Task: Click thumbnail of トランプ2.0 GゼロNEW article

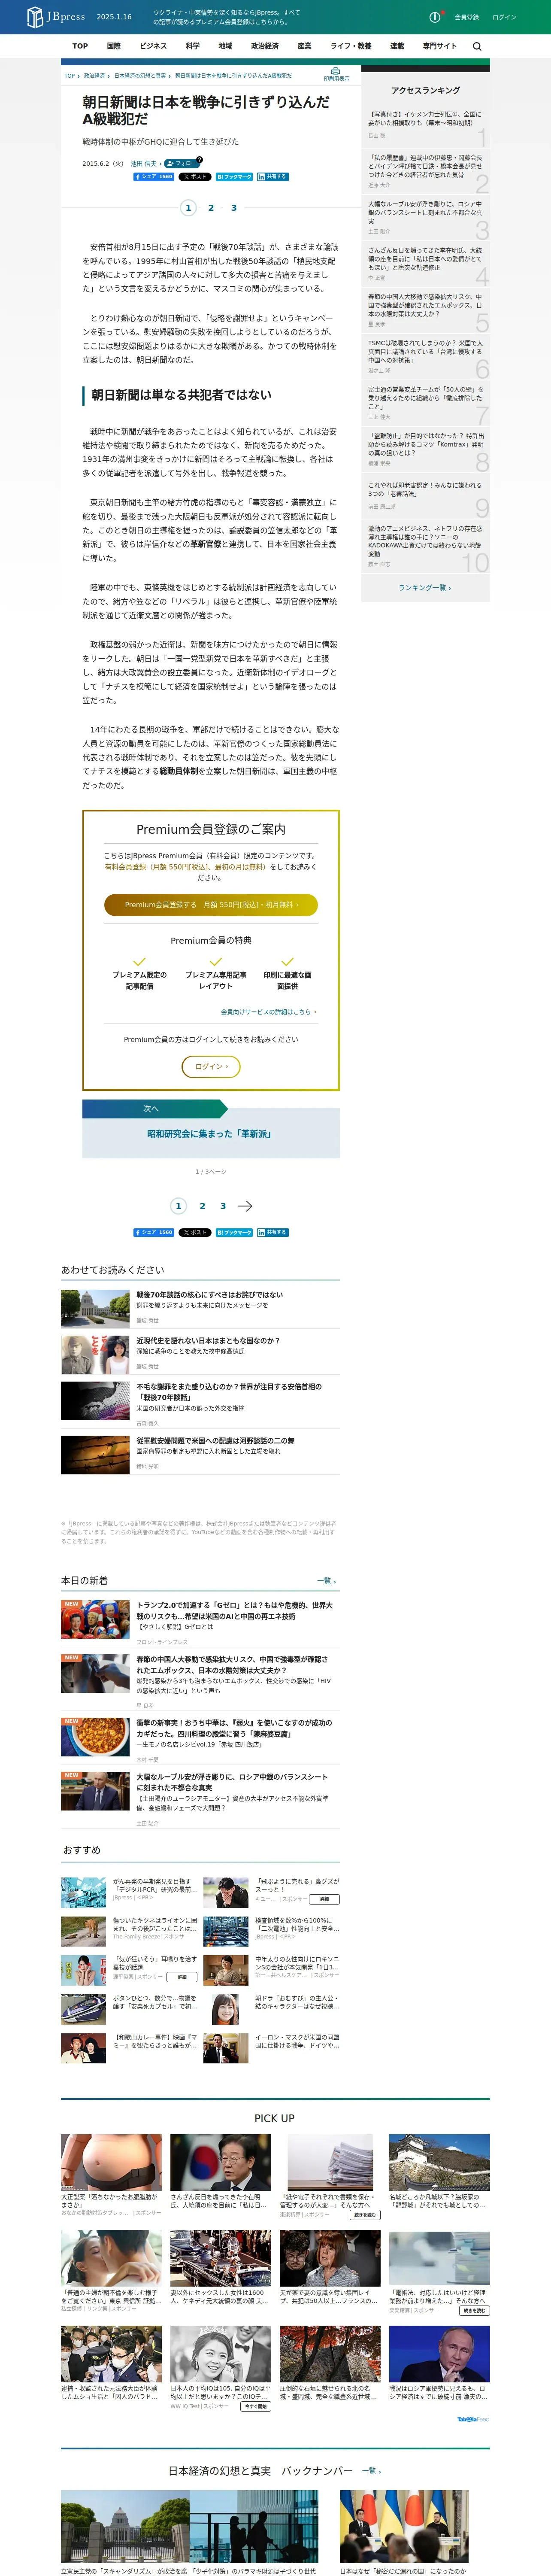Action: point(95,1620)
